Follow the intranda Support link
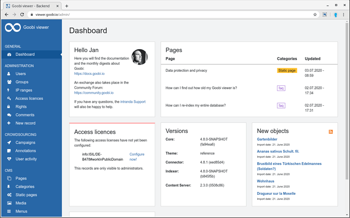350x218 pixels. pyautogui.click(x=133, y=102)
